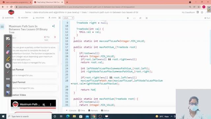Click the code editor vertical scrollbar

[x=210, y=47]
